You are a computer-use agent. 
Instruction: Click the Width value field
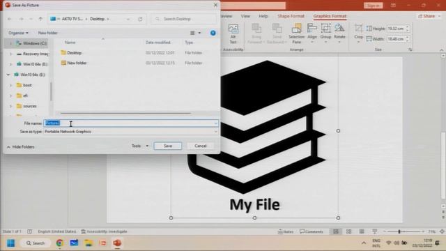[x=396, y=39]
